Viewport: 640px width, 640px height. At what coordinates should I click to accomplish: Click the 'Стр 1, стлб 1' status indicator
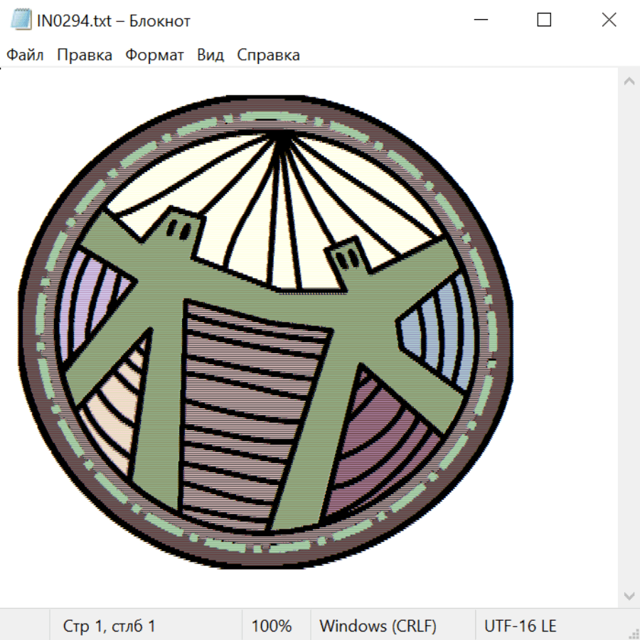point(110,626)
